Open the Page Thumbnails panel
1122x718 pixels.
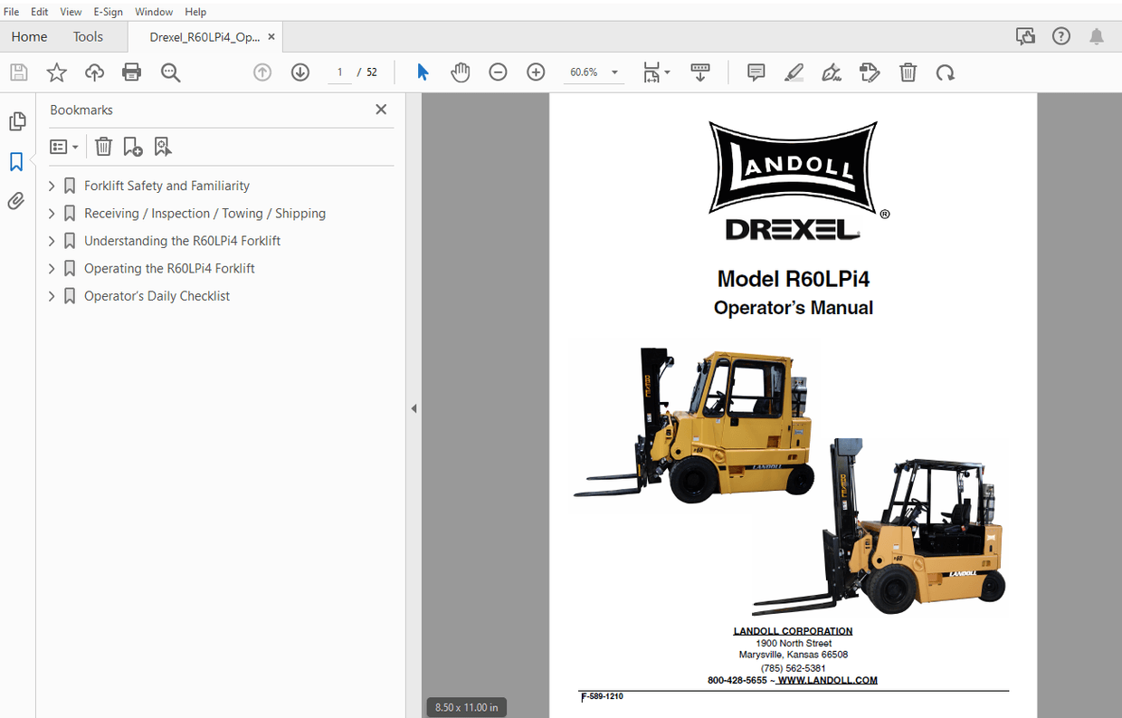17,120
